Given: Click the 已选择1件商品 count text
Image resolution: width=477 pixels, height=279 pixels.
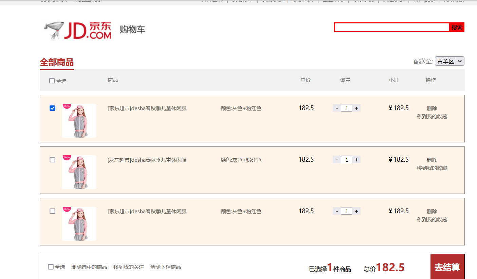Looking at the screenshot, I should (330, 268).
